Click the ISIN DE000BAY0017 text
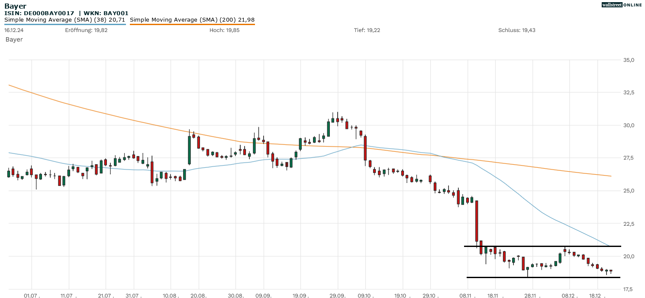 pos(39,13)
